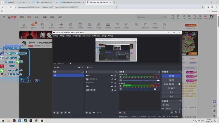Click 启动虚拟摄像机 button

[x=169, y=84]
